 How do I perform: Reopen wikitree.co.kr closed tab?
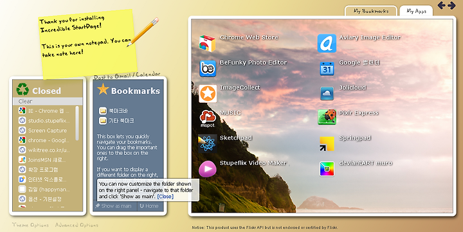tap(44, 150)
